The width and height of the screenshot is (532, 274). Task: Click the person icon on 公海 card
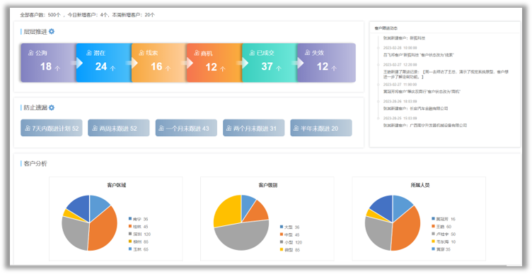point(31,53)
